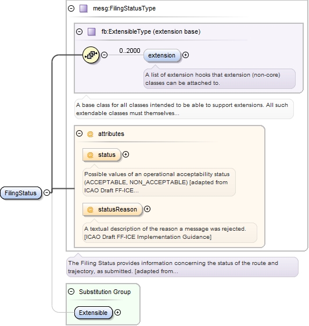Click the yellow sequence compositor icon

91,55
